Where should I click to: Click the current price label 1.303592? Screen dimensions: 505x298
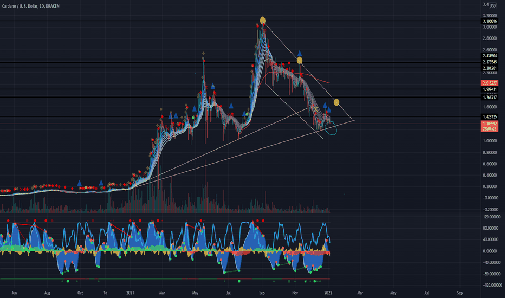pyautogui.click(x=490, y=124)
